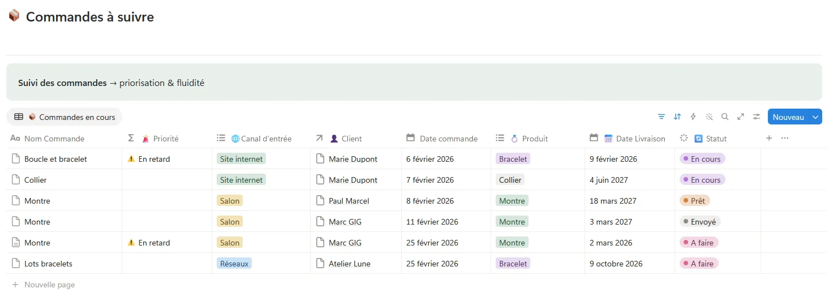
Task: Open page icon of Collier row
Action: point(16,180)
